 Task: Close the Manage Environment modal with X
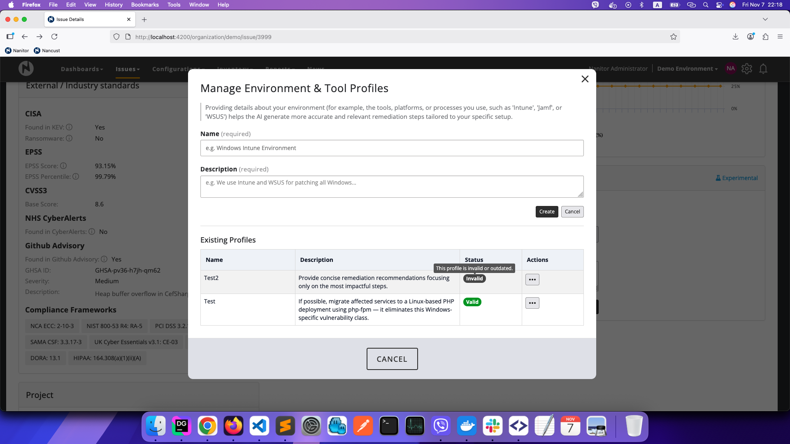pyautogui.click(x=585, y=79)
